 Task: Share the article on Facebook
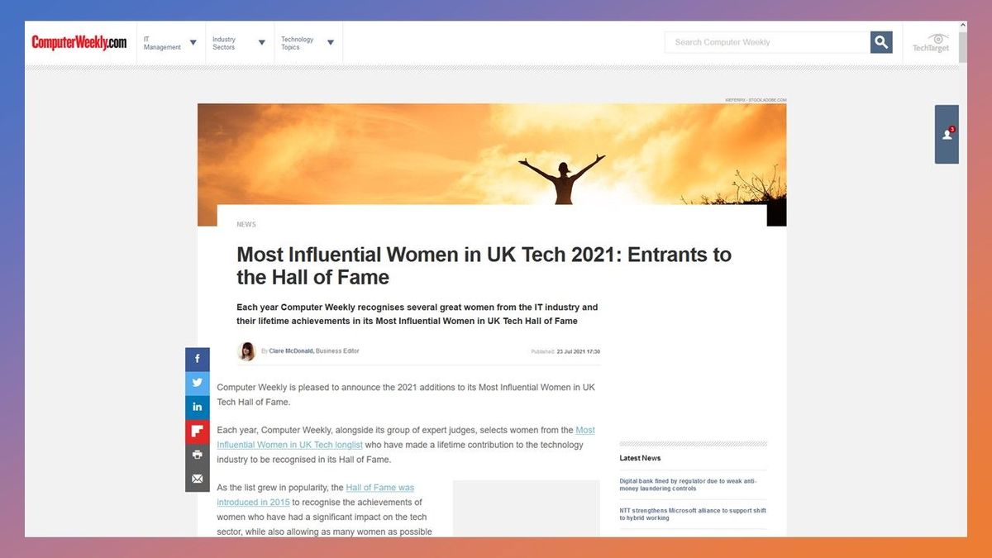197,358
